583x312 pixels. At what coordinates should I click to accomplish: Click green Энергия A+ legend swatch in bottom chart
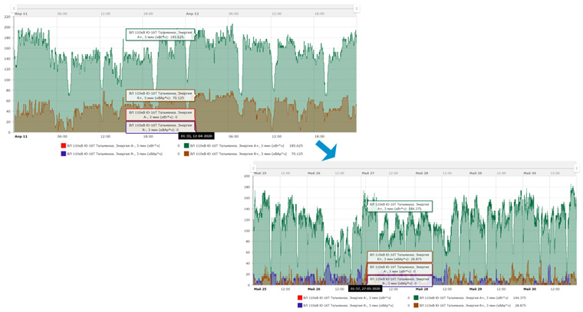[417, 297]
